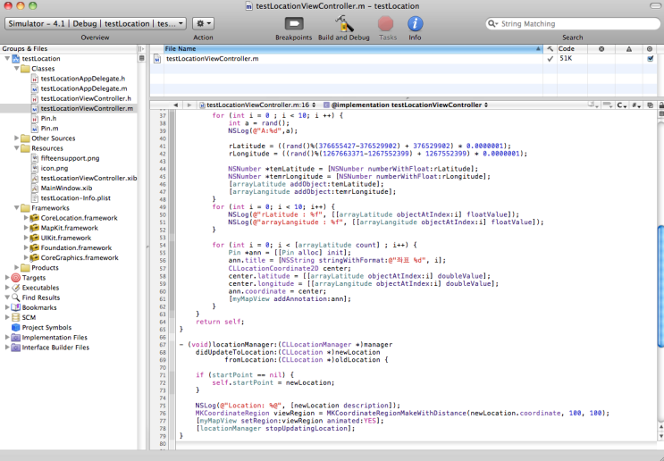
Task: Click the String Matching search field
Action: (x=573, y=24)
